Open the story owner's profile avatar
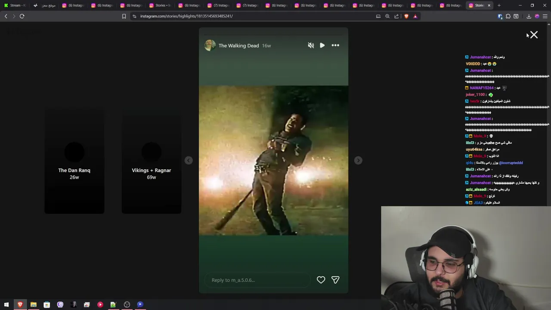The width and height of the screenshot is (551, 310). point(210,45)
